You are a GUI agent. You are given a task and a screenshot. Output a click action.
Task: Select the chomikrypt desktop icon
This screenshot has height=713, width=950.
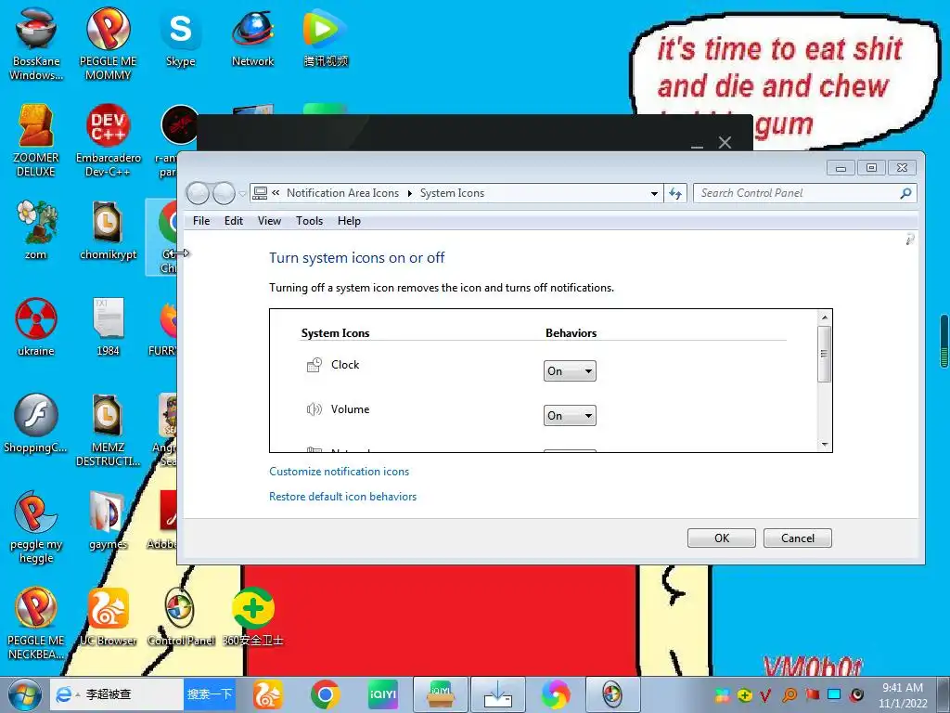pos(108,229)
